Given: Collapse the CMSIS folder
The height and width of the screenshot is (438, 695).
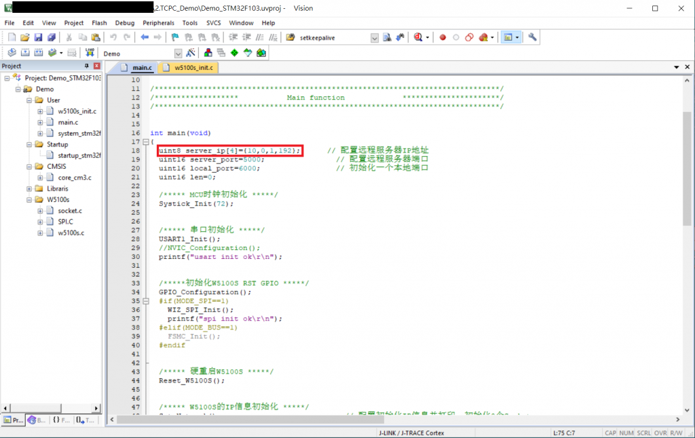Looking at the screenshot, I should coord(29,167).
